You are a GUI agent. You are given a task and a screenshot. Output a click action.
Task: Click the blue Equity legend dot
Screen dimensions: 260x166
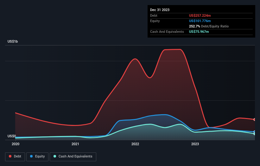click(x=31, y=156)
